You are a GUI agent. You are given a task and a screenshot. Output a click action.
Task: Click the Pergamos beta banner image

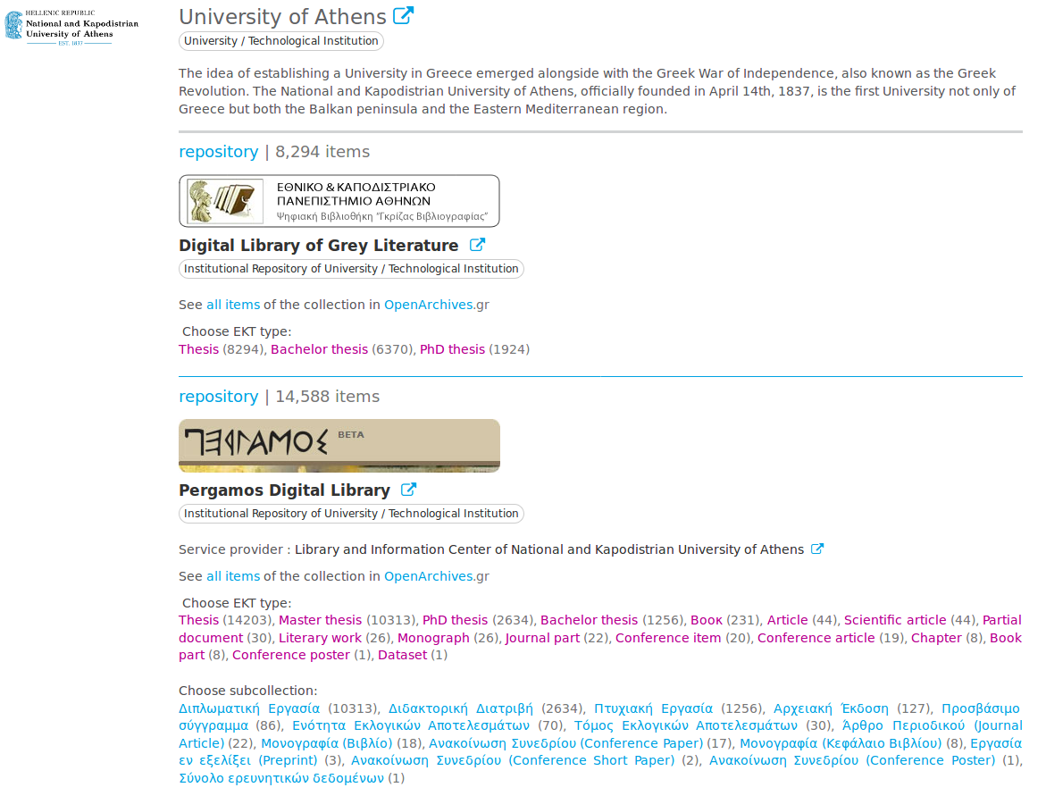point(339,446)
